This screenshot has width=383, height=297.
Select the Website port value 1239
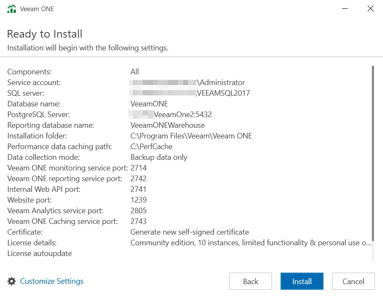click(138, 200)
